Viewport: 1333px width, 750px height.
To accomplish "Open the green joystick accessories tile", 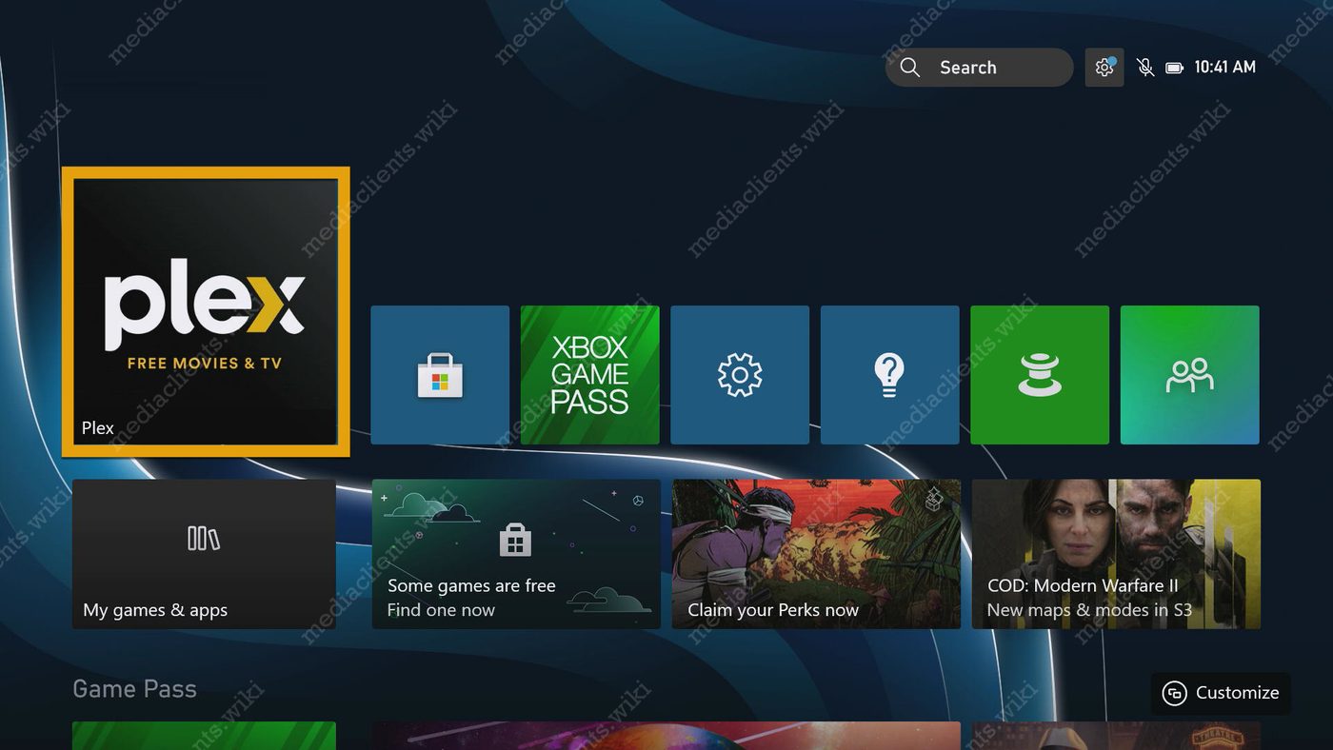I will click(1040, 375).
